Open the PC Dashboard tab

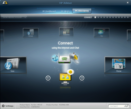coord(49,11)
